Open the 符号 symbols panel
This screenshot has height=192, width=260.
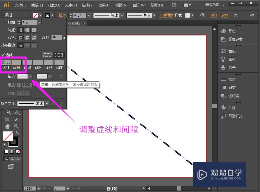[228, 68]
